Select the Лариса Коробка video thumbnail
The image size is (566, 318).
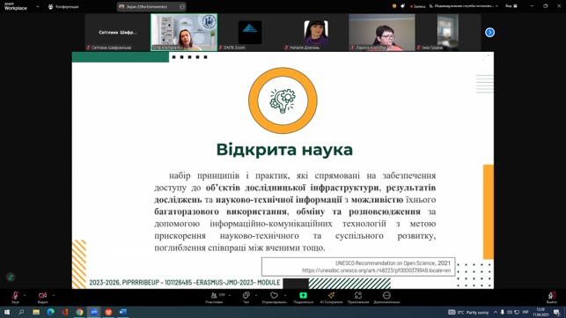pos(382,33)
